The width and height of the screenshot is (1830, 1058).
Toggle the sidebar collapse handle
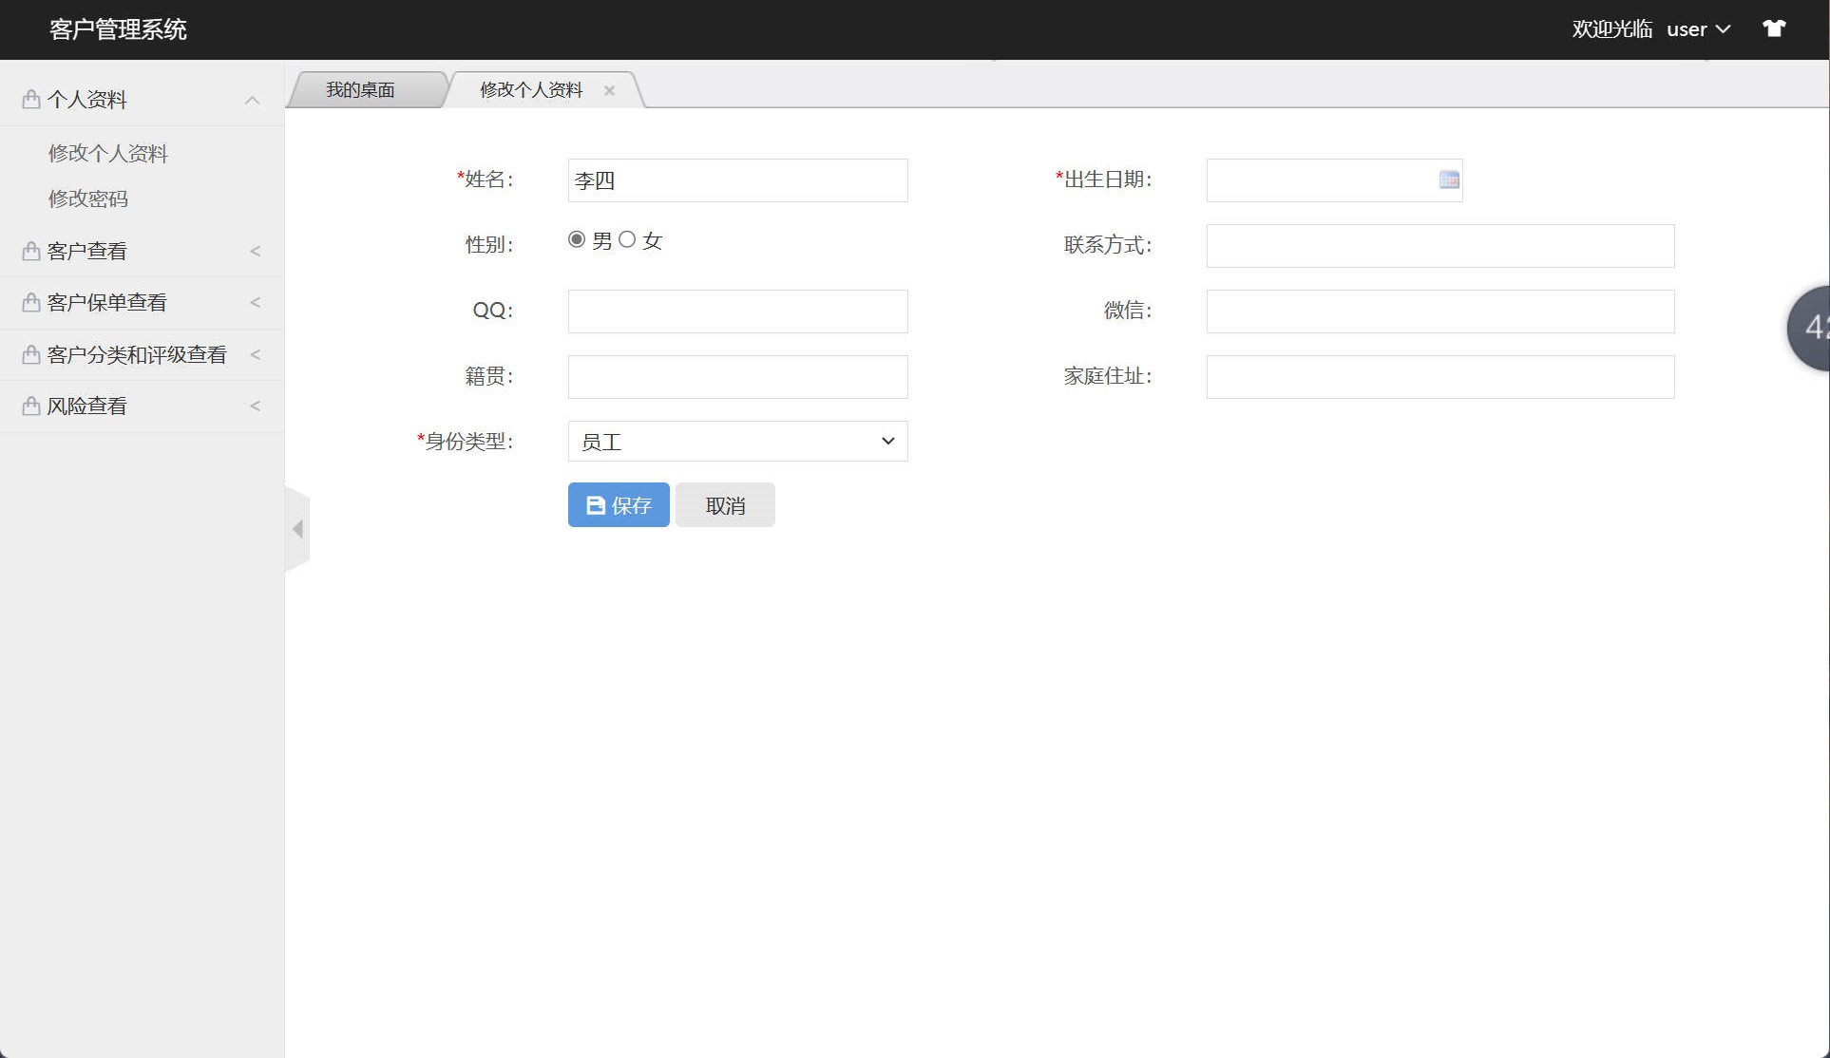(297, 529)
